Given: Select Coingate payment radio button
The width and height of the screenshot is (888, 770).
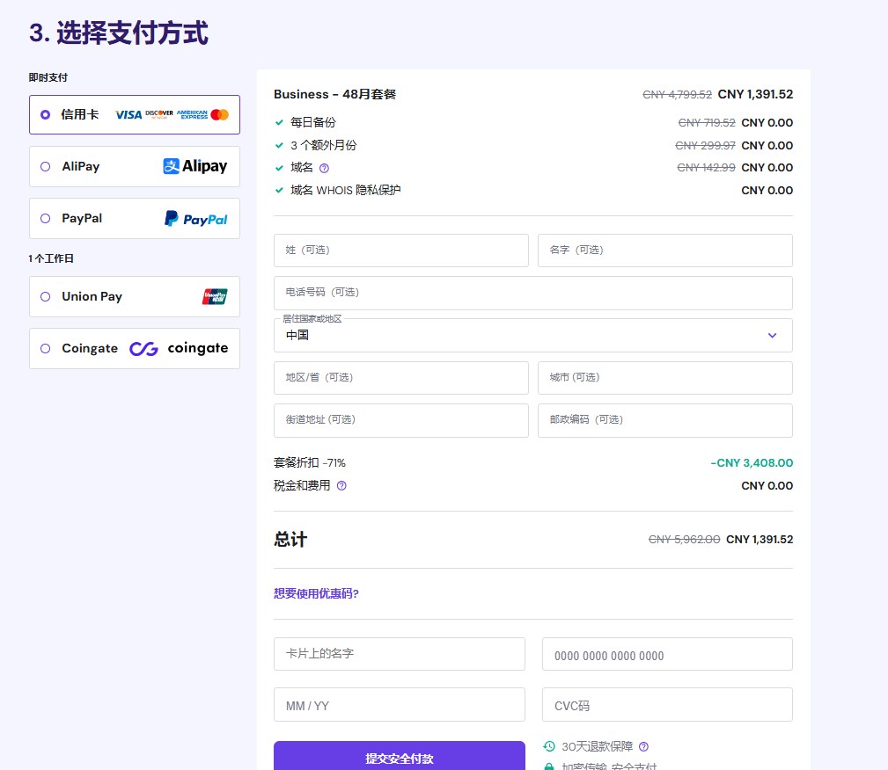Looking at the screenshot, I should pos(45,349).
